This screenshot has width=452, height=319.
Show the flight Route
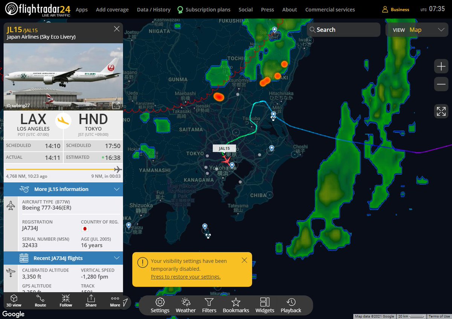tap(40, 301)
